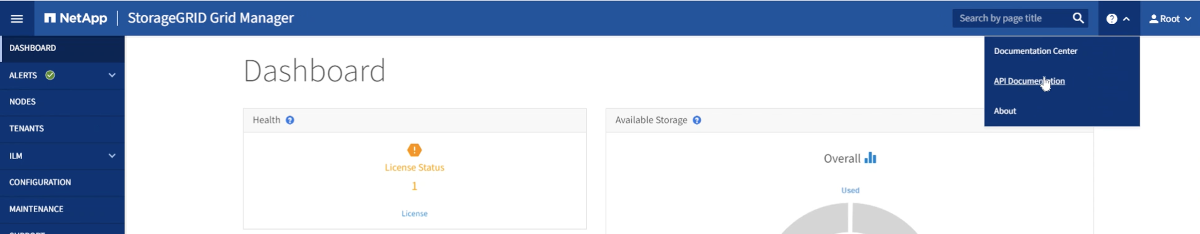Viewport: 1200px width, 234px height.
Task: Click the orange License Status warning icon
Action: (x=414, y=150)
